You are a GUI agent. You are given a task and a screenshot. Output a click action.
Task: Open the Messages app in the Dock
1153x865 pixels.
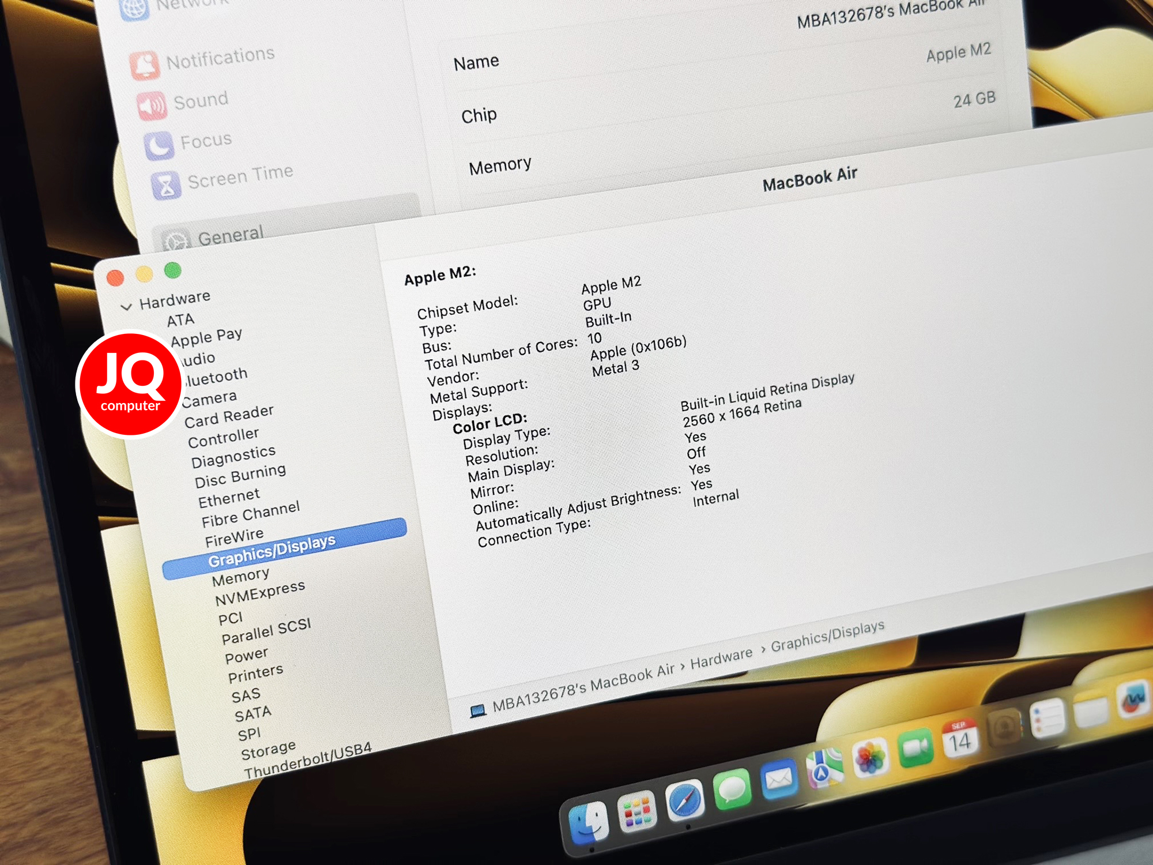coord(732,788)
